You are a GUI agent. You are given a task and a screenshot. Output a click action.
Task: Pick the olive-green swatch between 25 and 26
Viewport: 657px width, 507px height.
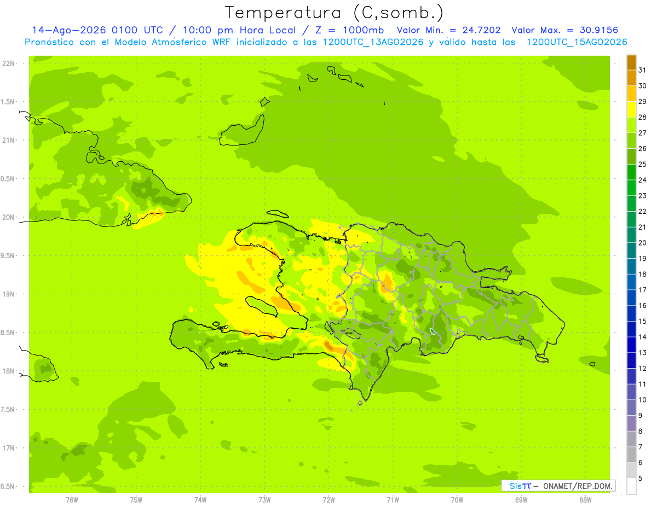pos(631,156)
